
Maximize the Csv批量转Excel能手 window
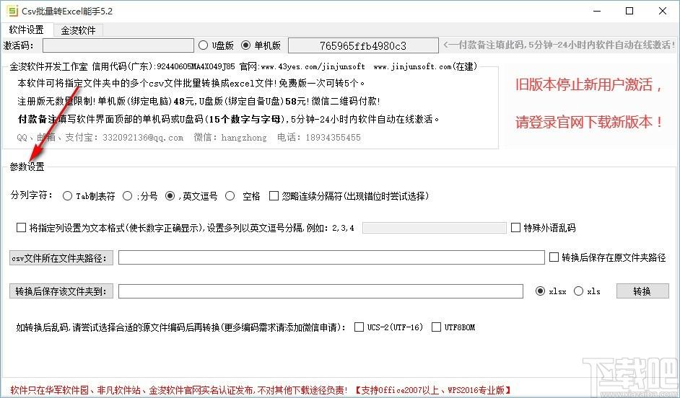(629, 12)
